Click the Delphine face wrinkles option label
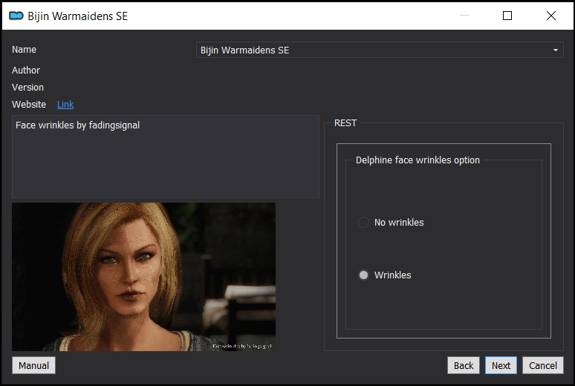 point(418,160)
